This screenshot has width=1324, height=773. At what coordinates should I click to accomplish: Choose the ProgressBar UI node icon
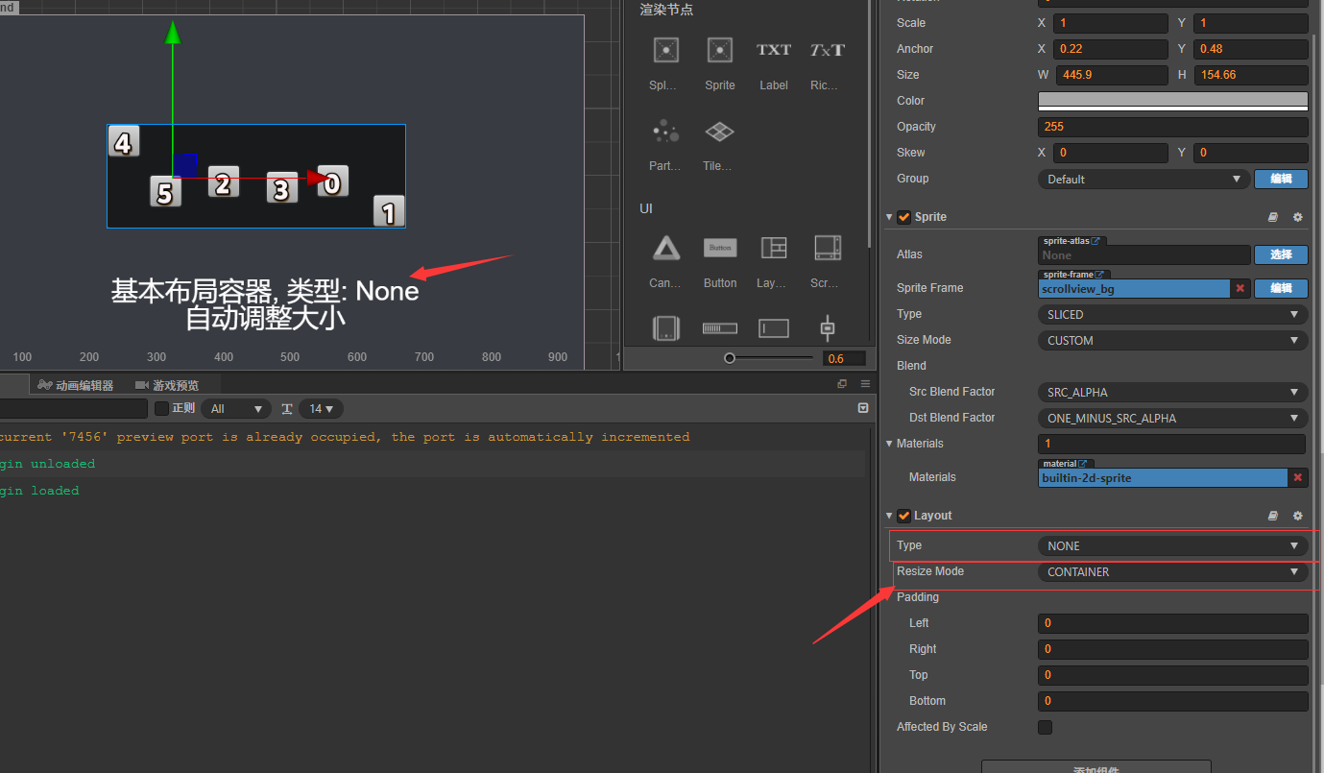[720, 328]
